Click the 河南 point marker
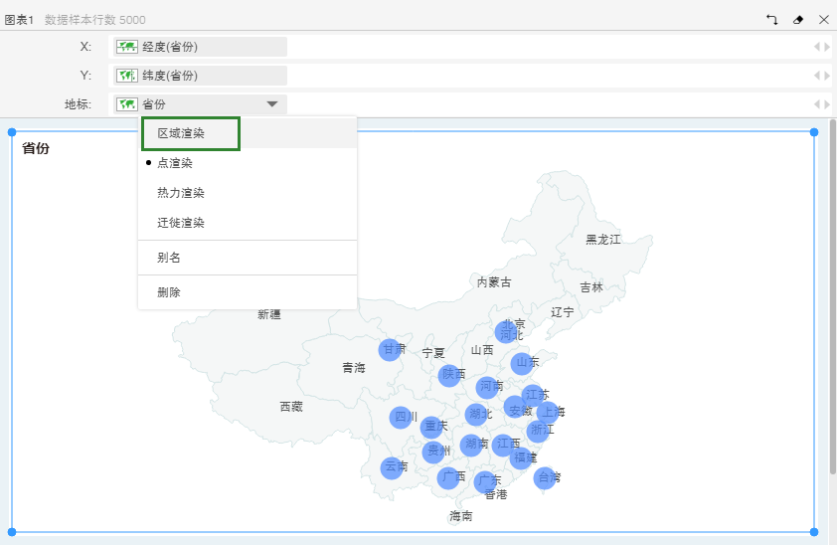837x545 pixels. pyautogui.click(x=487, y=387)
